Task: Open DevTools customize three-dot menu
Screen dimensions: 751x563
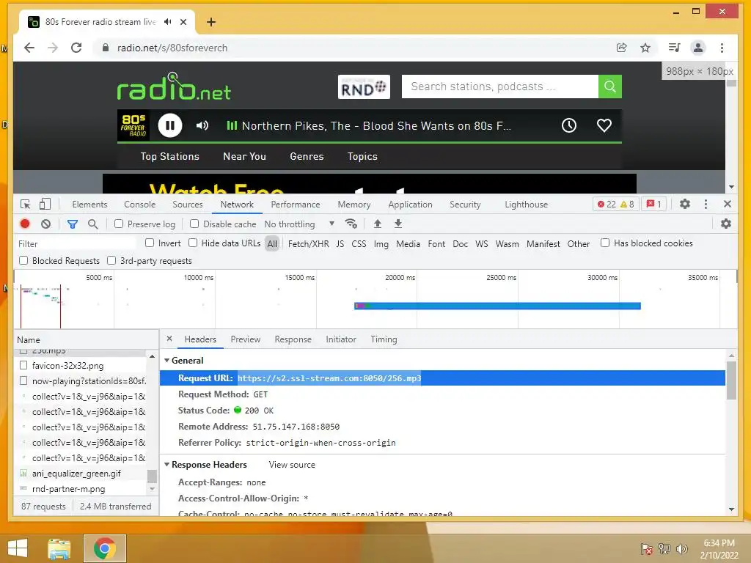Action: pos(706,204)
